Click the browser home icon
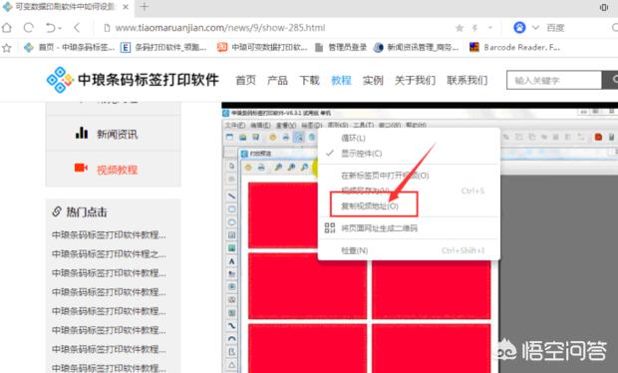The image size is (618, 373). click(x=7, y=28)
